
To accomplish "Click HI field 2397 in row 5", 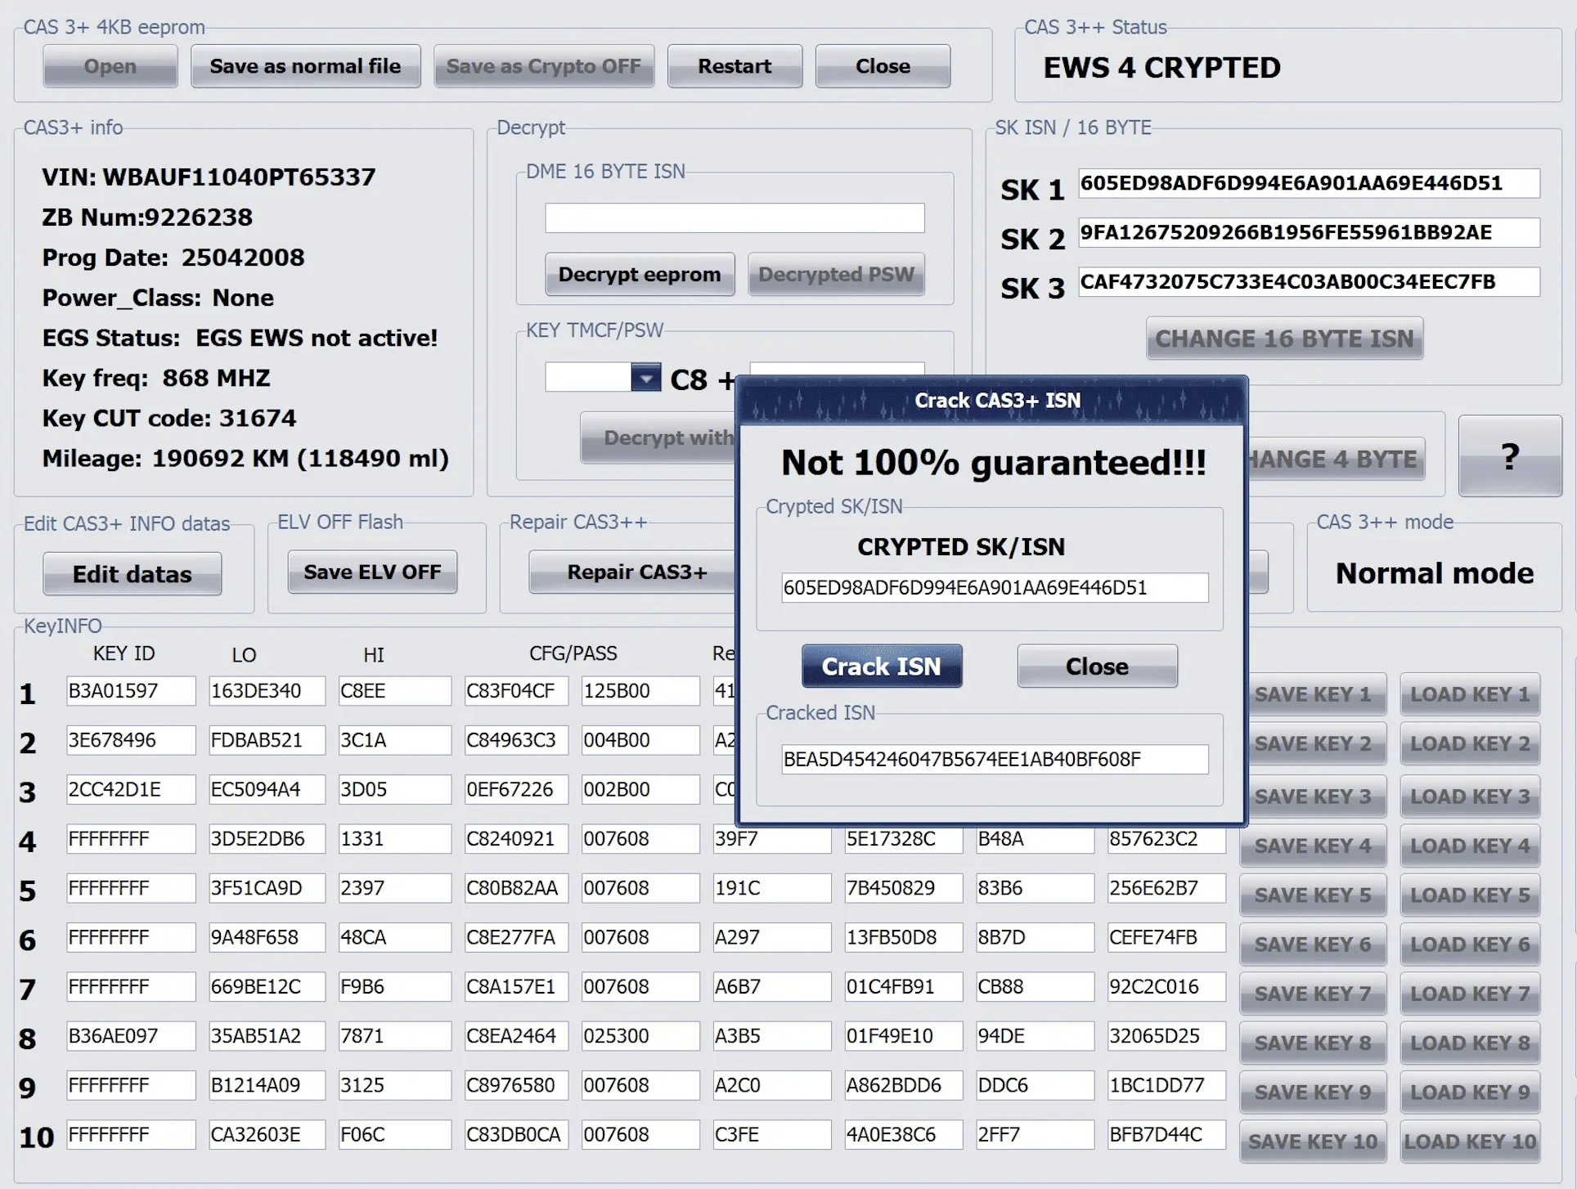I will [394, 888].
